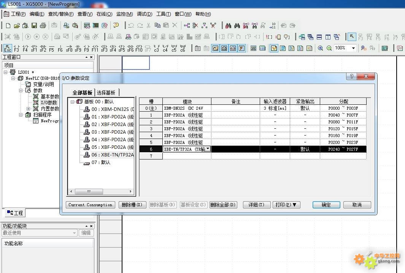Draw a vertical line with F6 tool
405x273 pixels.
pos(60,48)
